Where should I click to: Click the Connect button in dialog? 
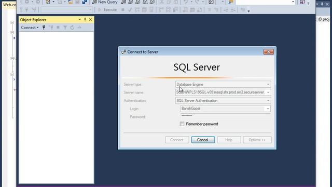coord(177,140)
